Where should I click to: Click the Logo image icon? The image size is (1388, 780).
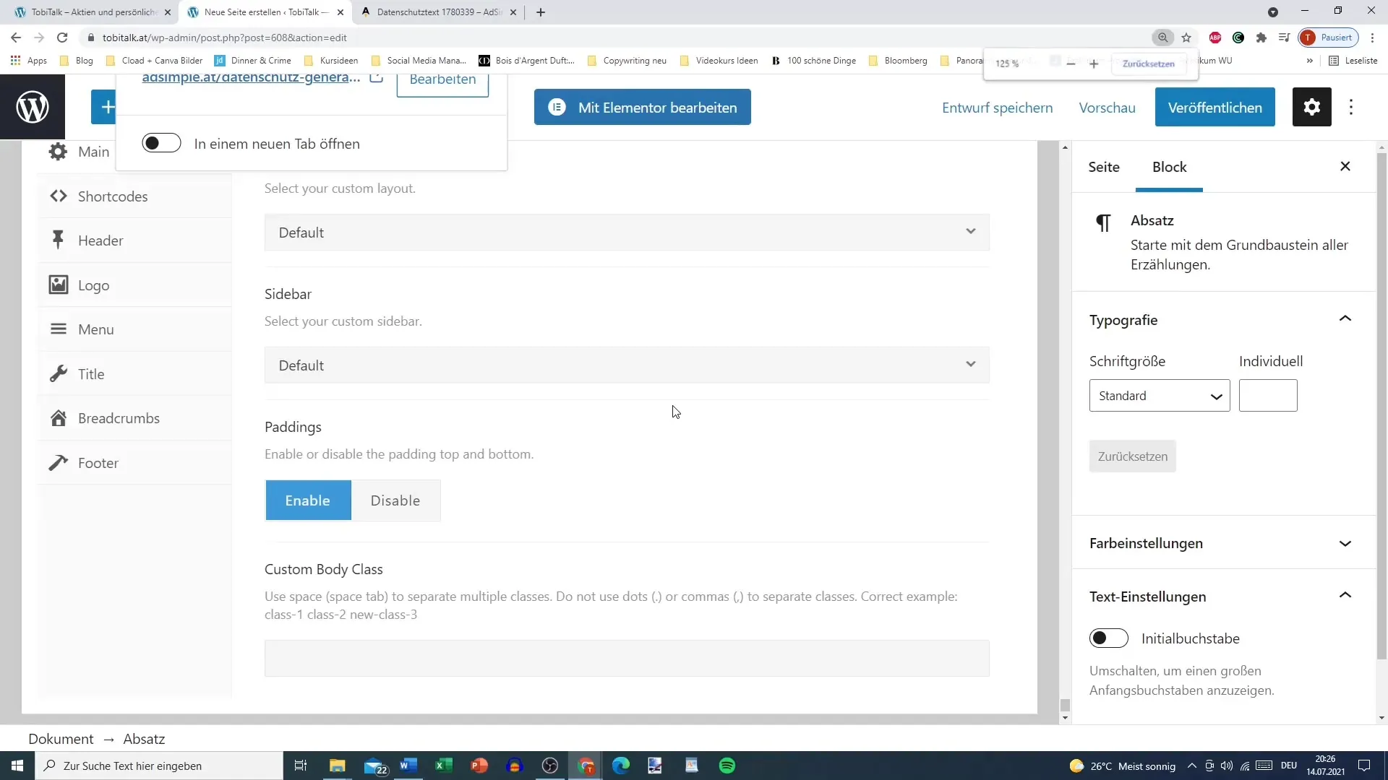(x=59, y=285)
